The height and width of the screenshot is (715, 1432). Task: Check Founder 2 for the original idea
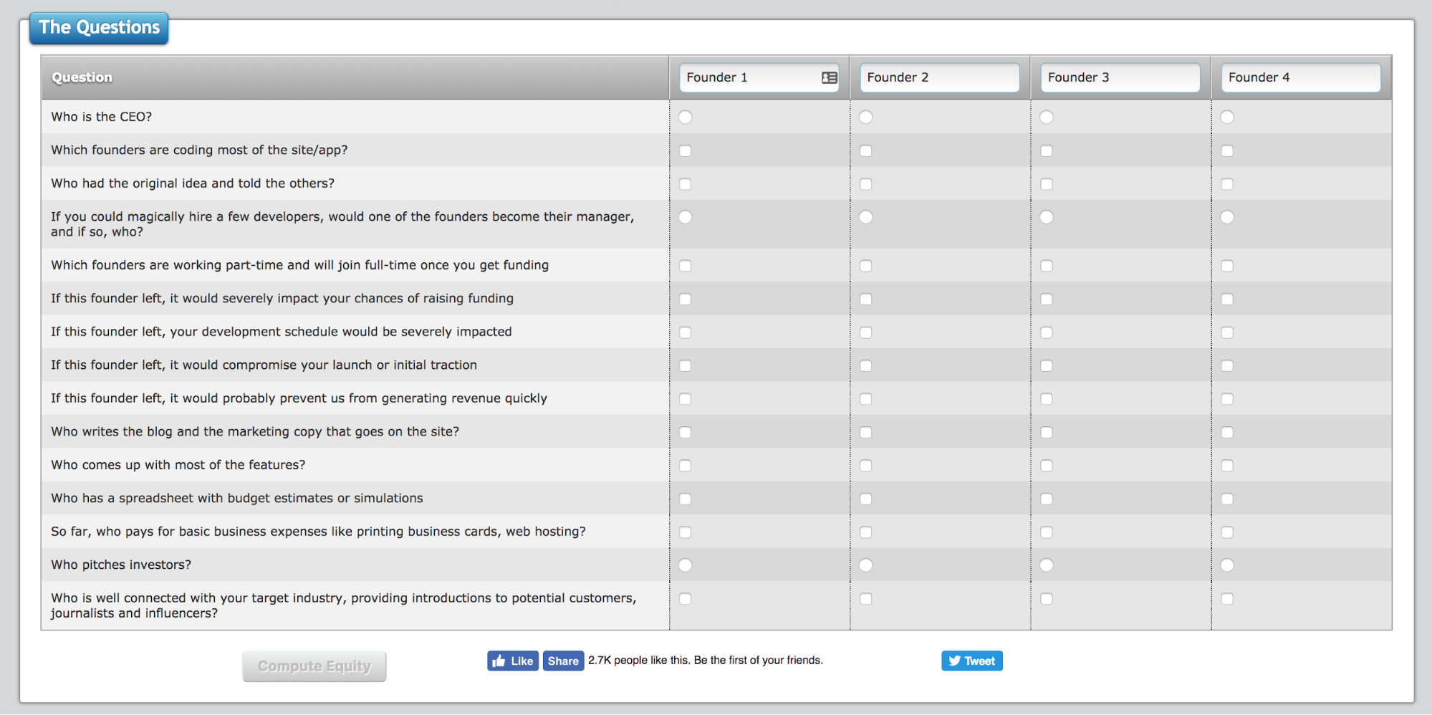(x=866, y=184)
